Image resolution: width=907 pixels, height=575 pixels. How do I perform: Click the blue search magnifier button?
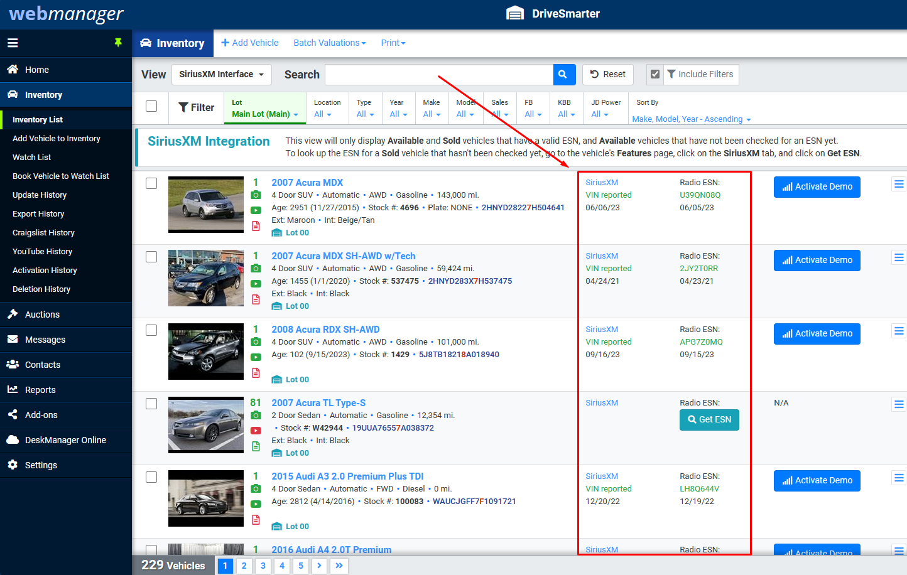tap(563, 74)
